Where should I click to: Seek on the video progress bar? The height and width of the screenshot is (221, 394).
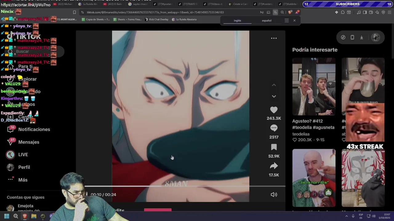click(185, 186)
